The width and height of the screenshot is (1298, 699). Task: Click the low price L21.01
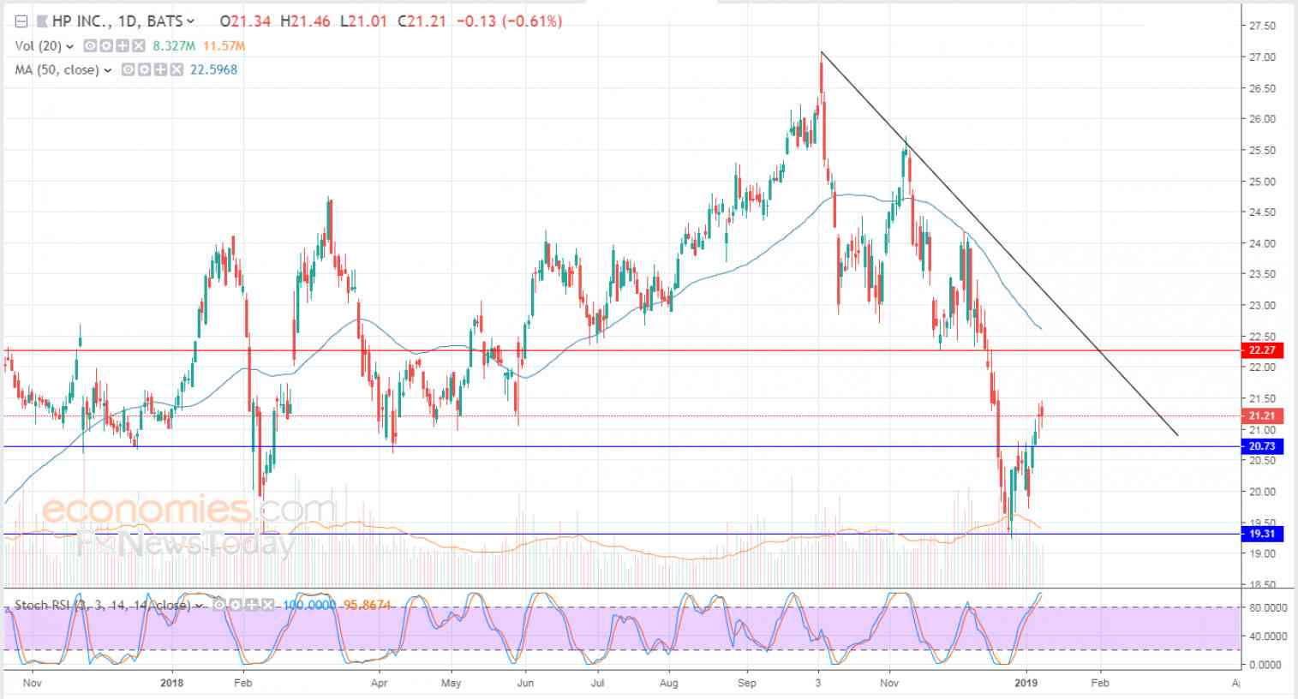pyautogui.click(x=364, y=21)
